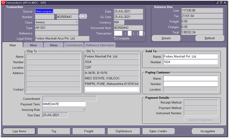Switch to the Main tab

13,45
